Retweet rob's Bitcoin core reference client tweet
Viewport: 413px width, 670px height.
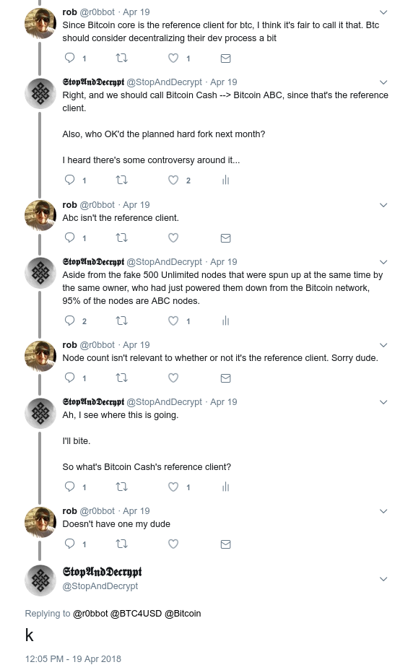pos(122,58)
